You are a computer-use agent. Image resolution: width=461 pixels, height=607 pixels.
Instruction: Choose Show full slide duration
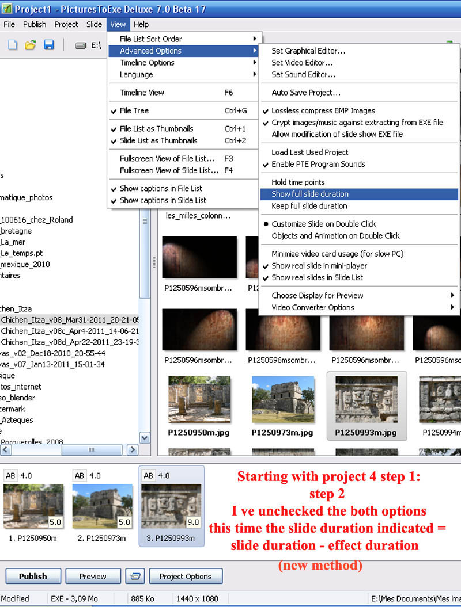[359, 194]
